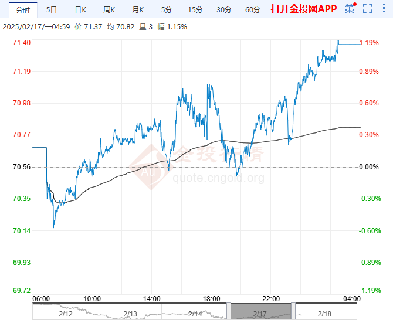
Task: Switch to 日K daily candlestick view
Action: 80,9
